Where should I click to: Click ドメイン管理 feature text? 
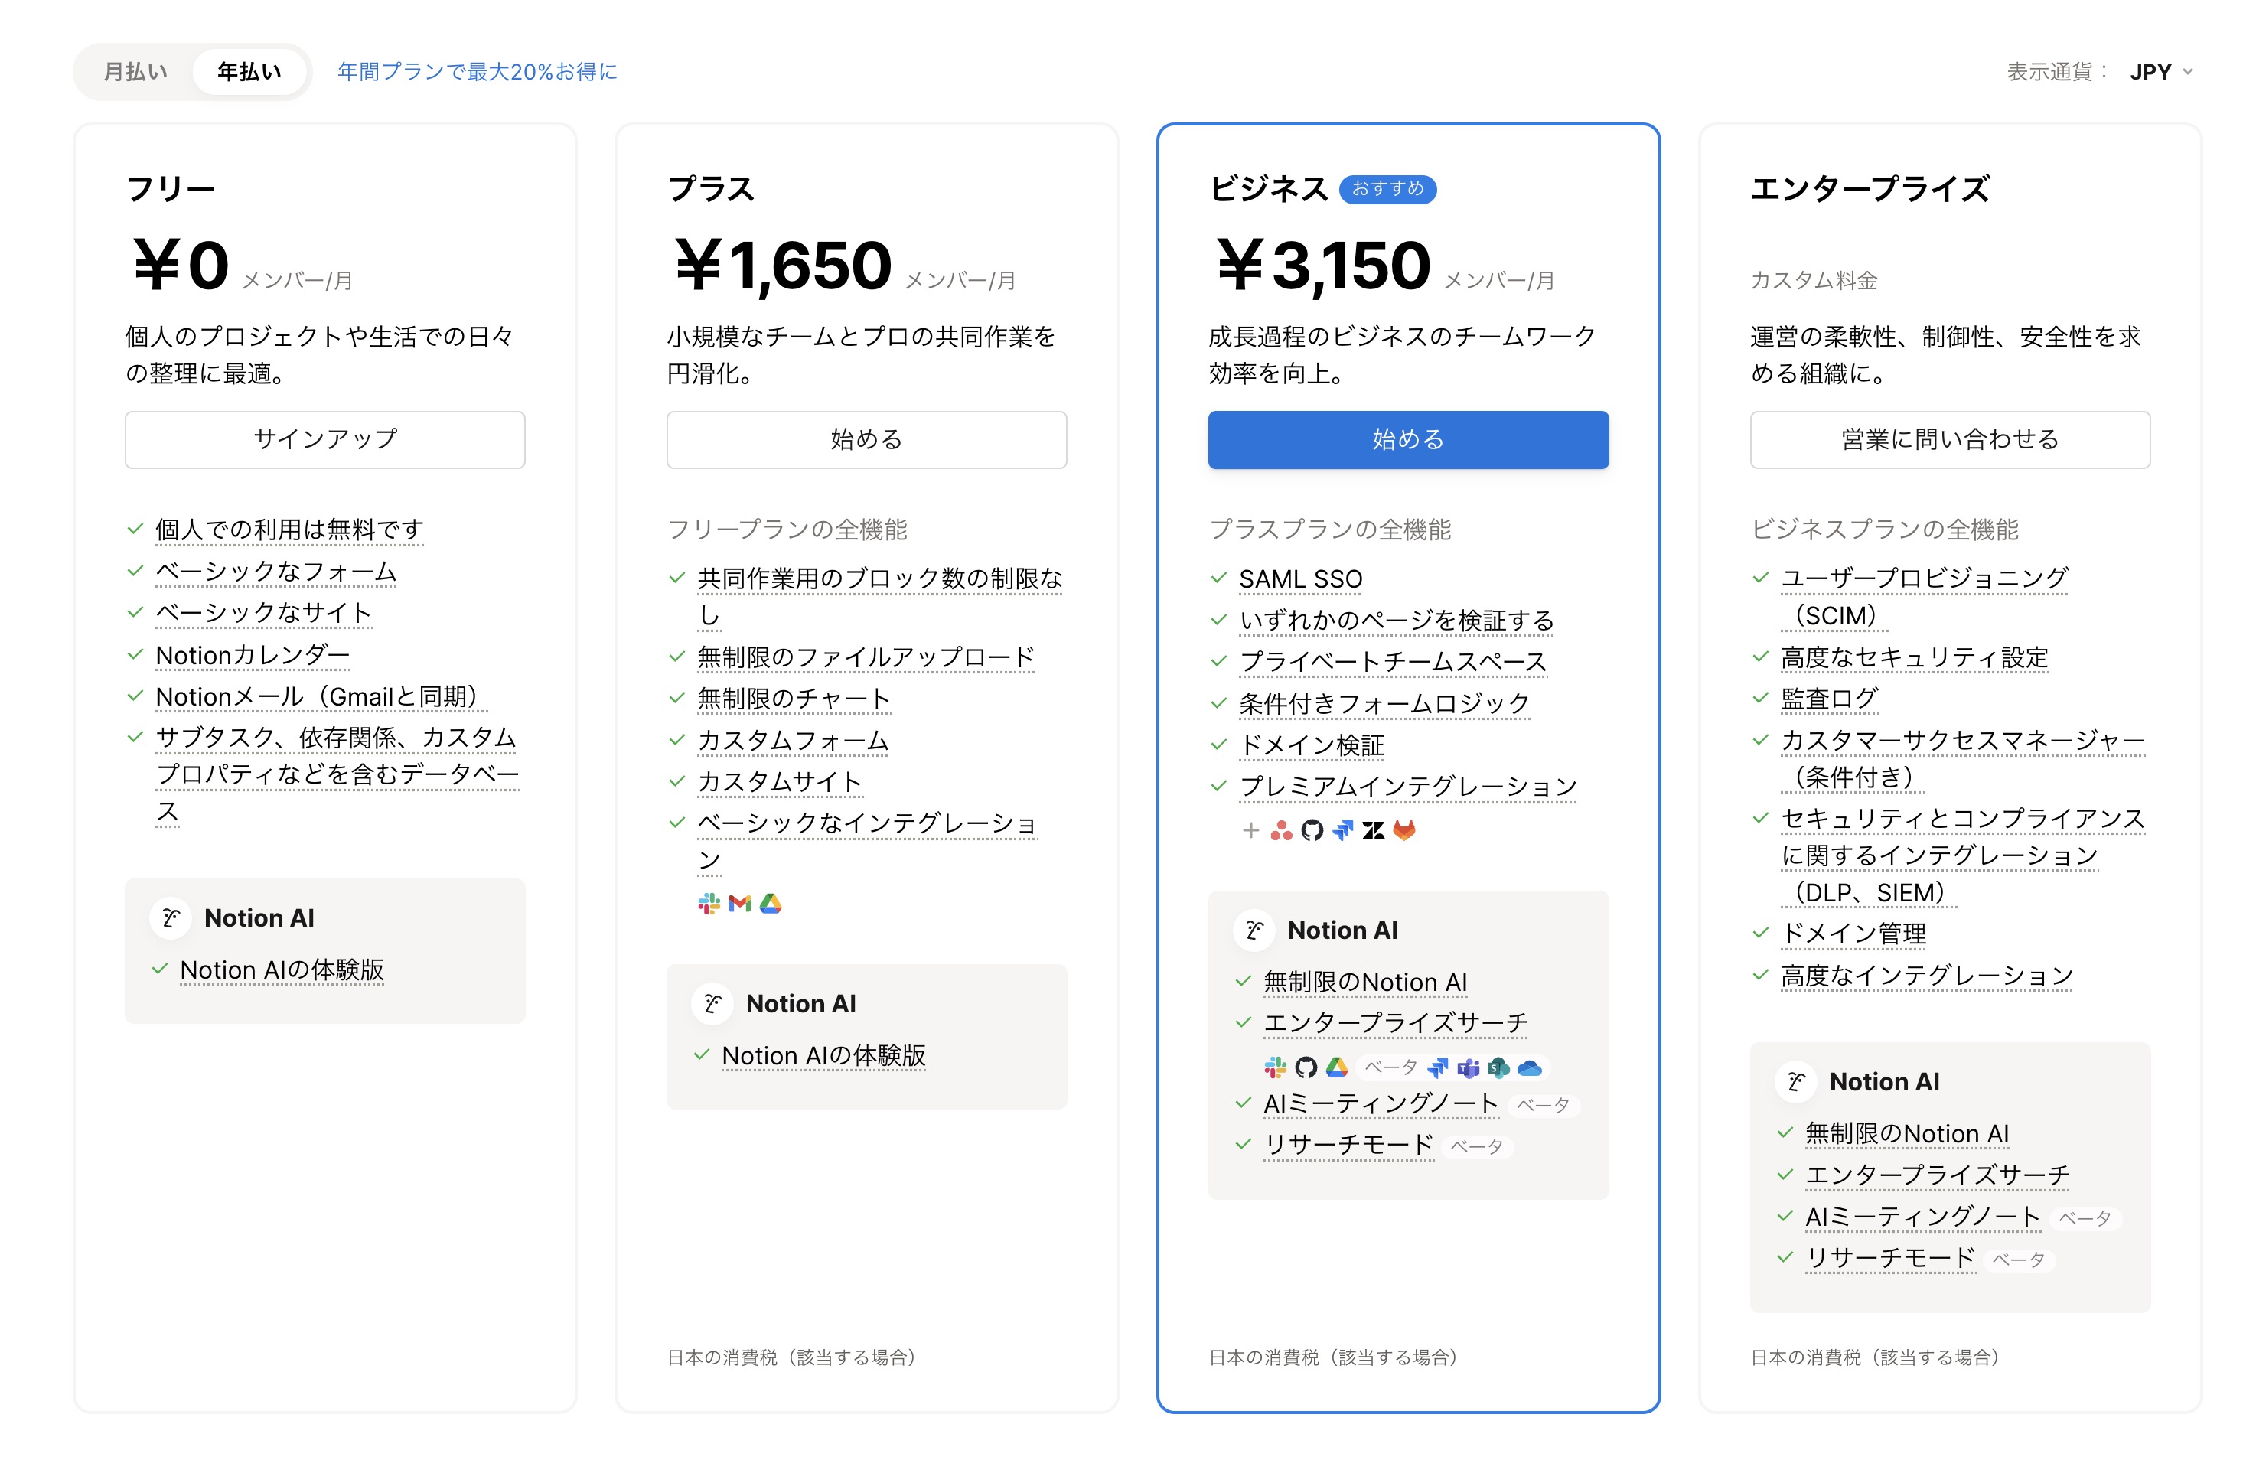pos(1854,934)
